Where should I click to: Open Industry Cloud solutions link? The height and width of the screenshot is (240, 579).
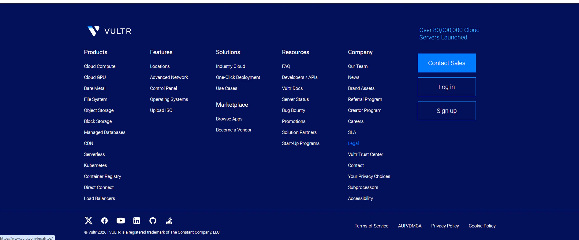point(230,66)
